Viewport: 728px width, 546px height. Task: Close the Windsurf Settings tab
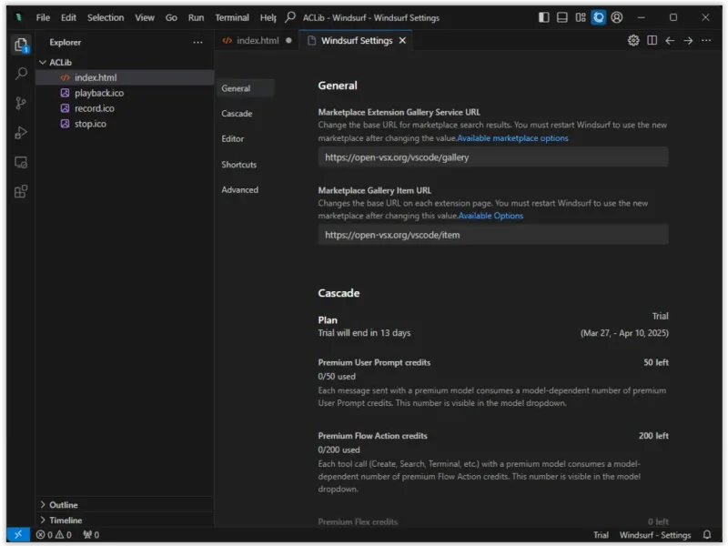[x=402, y=40]
